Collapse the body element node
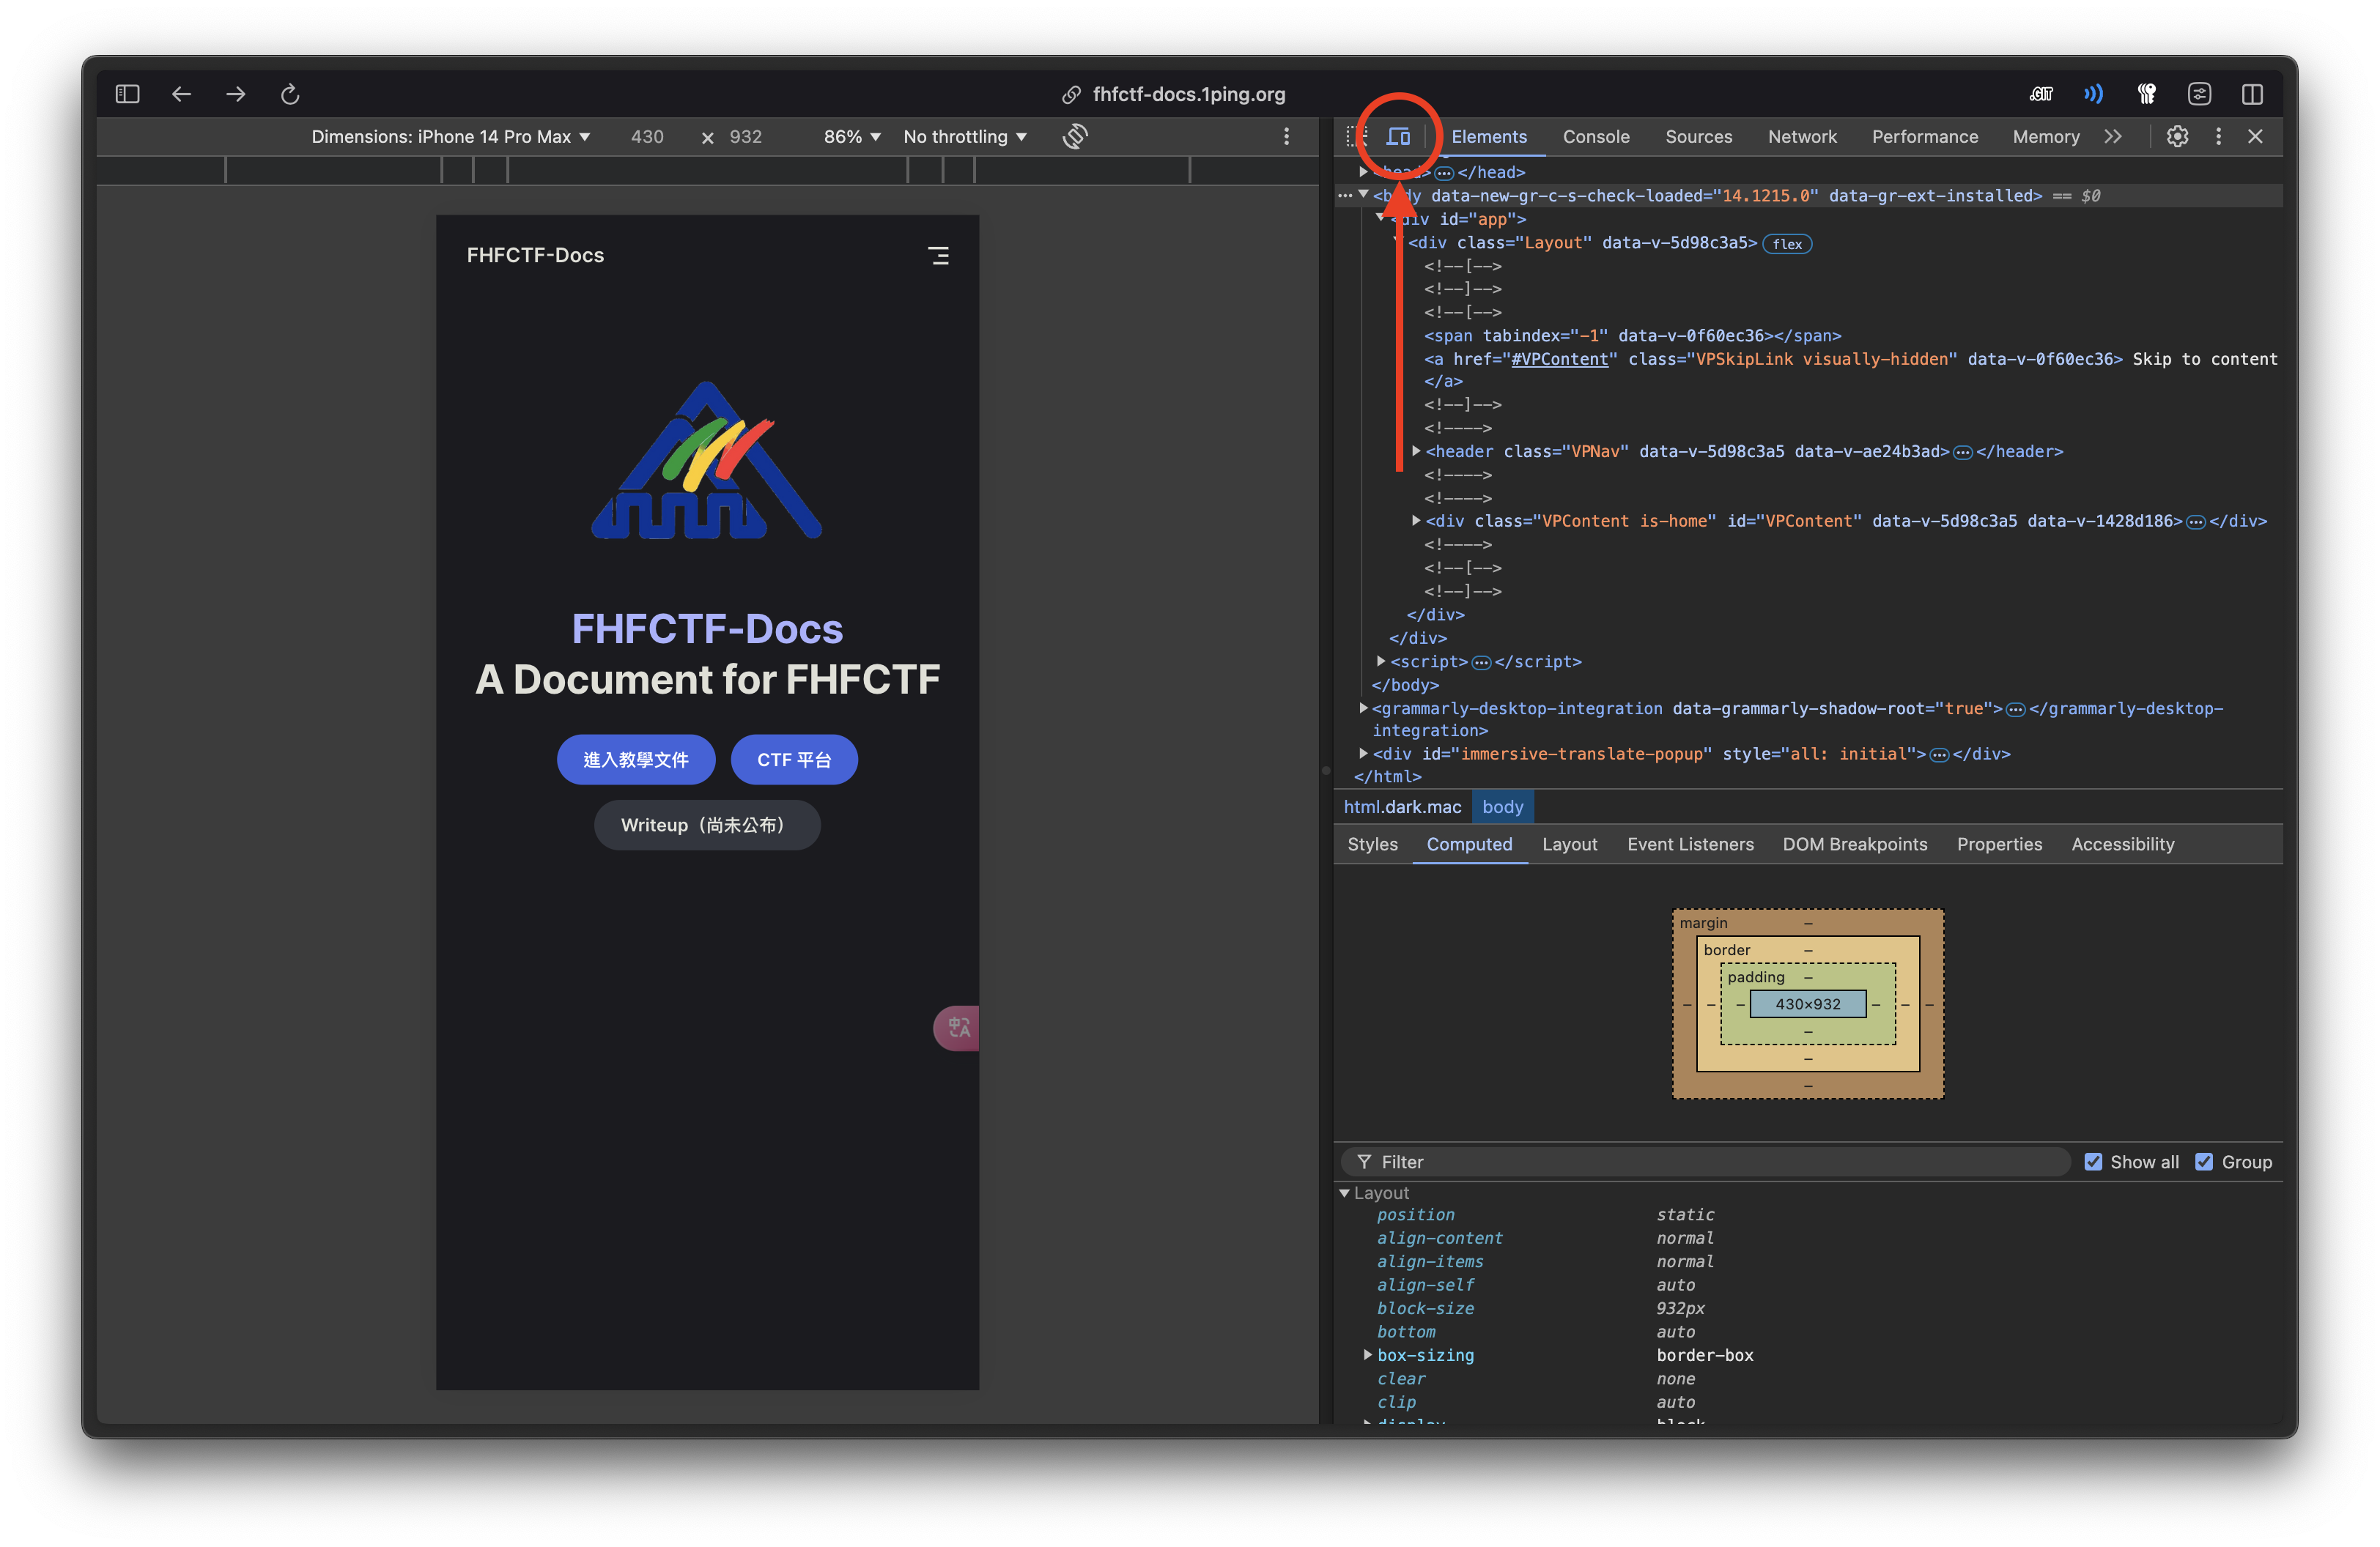The image size is (2380, 1547). tap(1363, 195)
